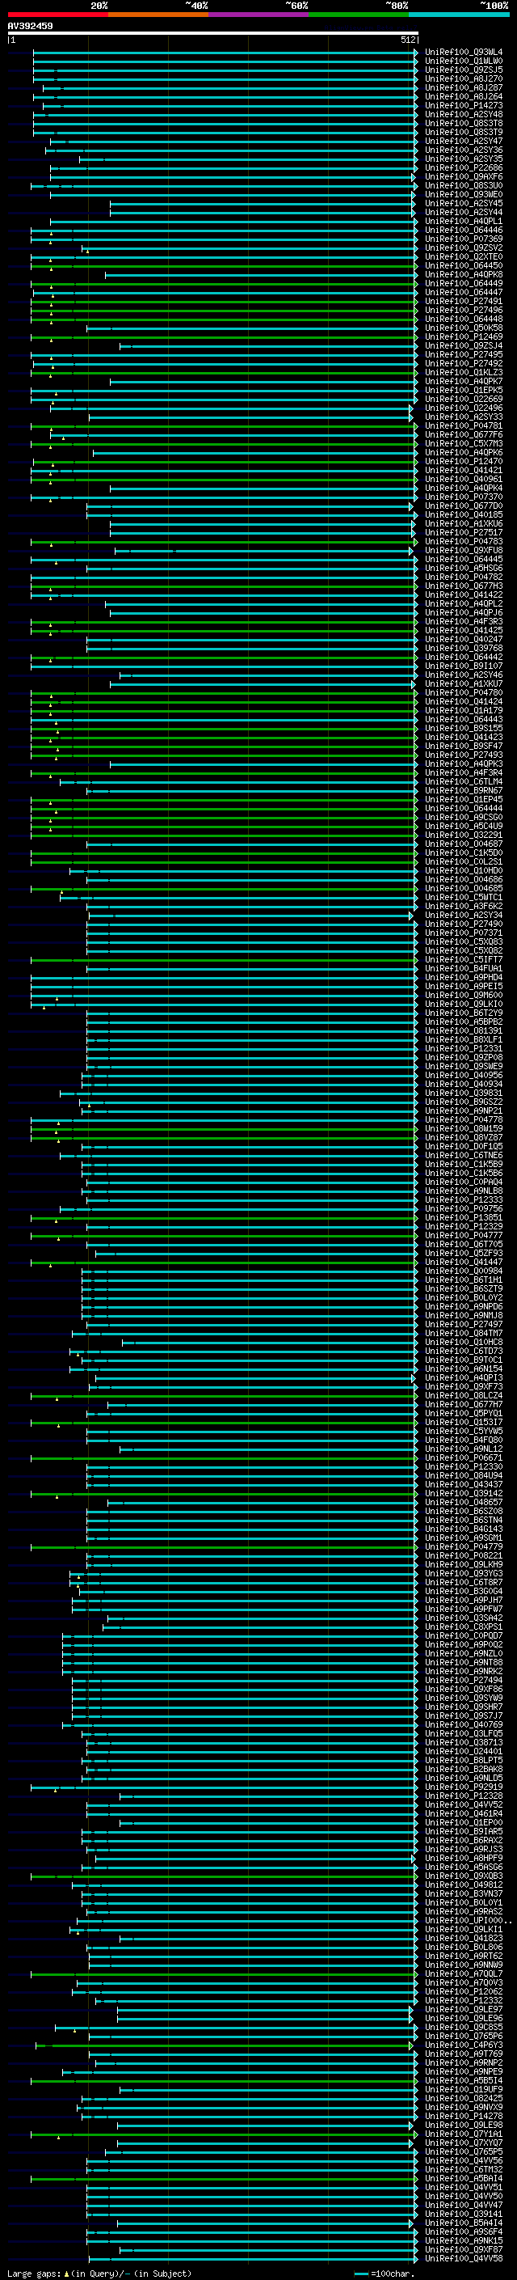Click hit label UniRef100_A8J287
The width and height of the screenshot is (517, 2280).
coord(464,87)
